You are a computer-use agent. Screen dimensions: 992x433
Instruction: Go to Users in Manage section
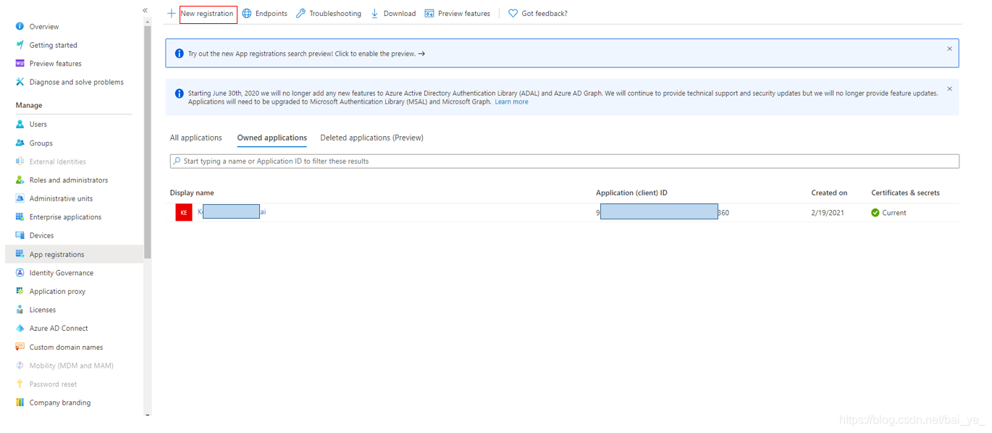tap(38, 124)
